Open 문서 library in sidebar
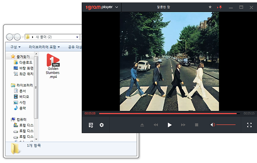Screen dimensions: 257x163 pos(20,91)
